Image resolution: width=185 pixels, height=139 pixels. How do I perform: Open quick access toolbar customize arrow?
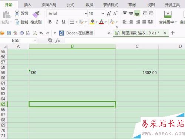click(x=55, y=33)
